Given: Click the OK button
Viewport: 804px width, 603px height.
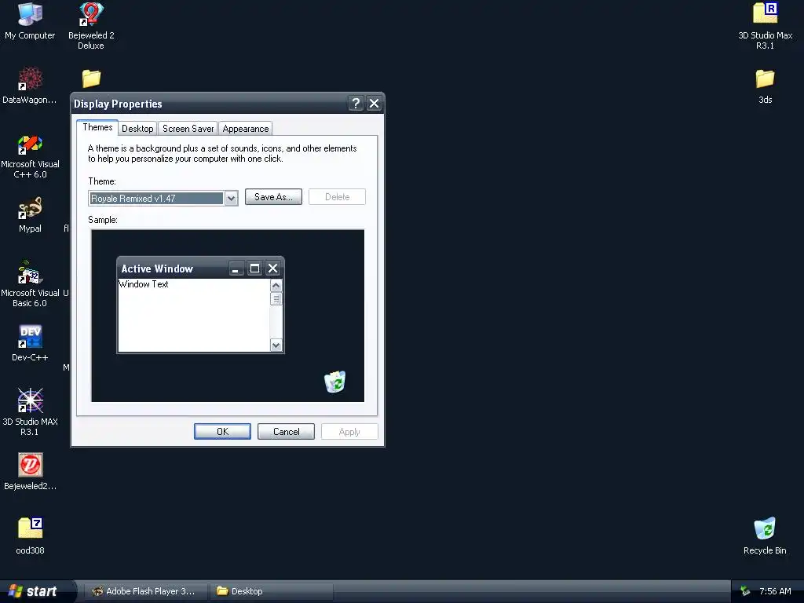Looking at the screenshot, I should (x=222, y=432).
